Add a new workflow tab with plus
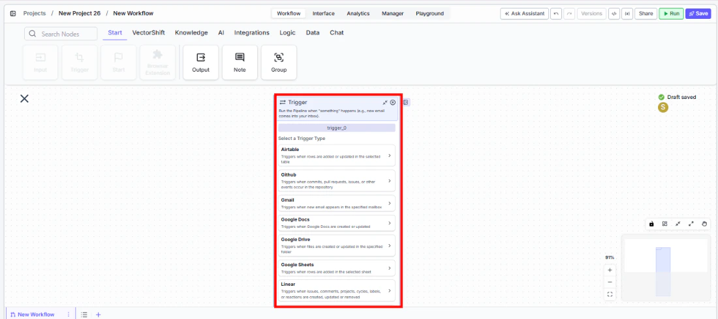 (98, 314)
